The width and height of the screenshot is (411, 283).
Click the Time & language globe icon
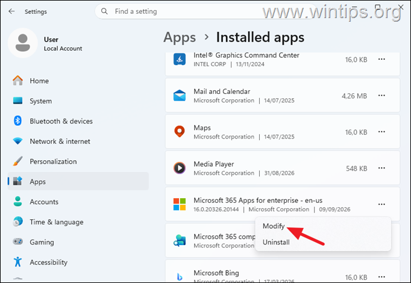point(18,222)
